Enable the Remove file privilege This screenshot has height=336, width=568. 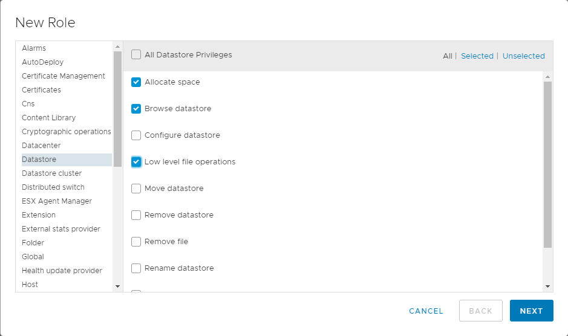pos(136,242)
